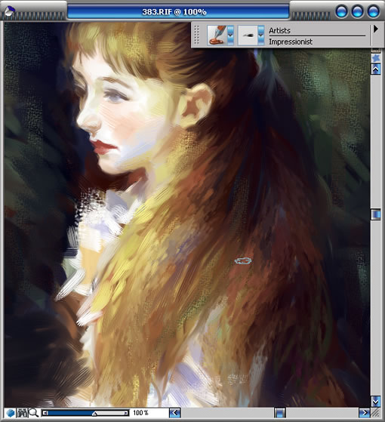Screen dimensions: 385x422
Task: Toggle impasto star icon above vertical scrollbar
Action: 376,57
